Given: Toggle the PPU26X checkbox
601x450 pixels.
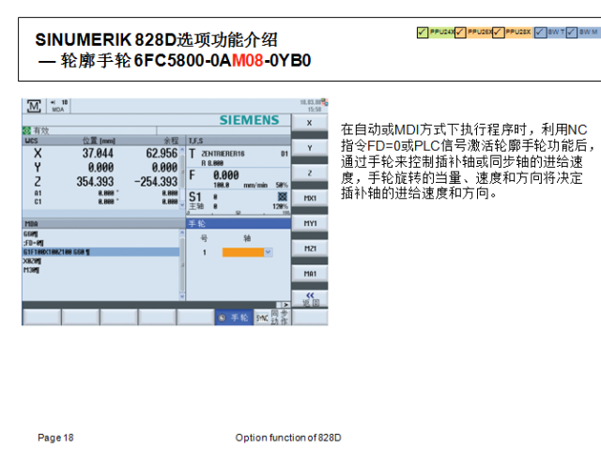Looking at the screenshot, I should click(x=460, y=32).
